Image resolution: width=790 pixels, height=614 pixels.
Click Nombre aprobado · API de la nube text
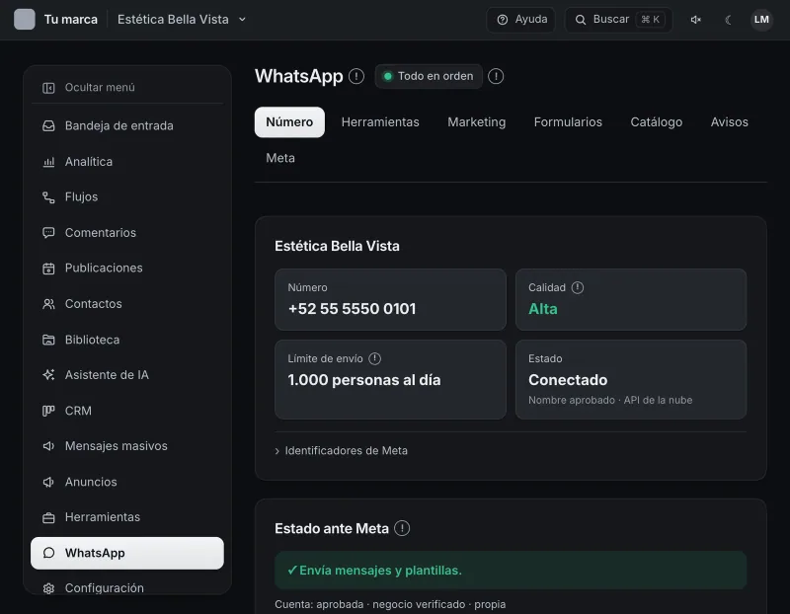[610, 401]
